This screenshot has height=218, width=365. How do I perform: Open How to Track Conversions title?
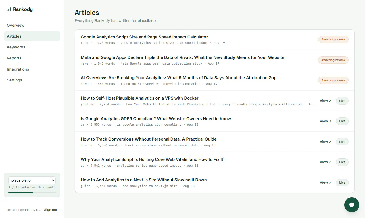[x=149, y=139]
